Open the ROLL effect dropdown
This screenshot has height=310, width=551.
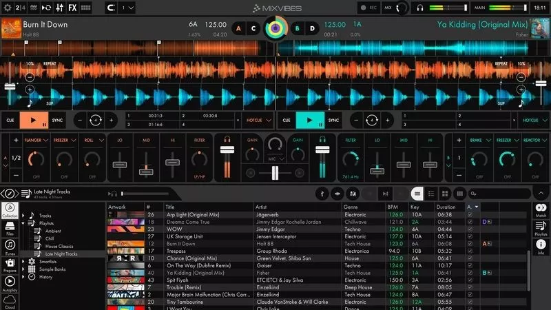pyautogui.click(x=94, y=141)
